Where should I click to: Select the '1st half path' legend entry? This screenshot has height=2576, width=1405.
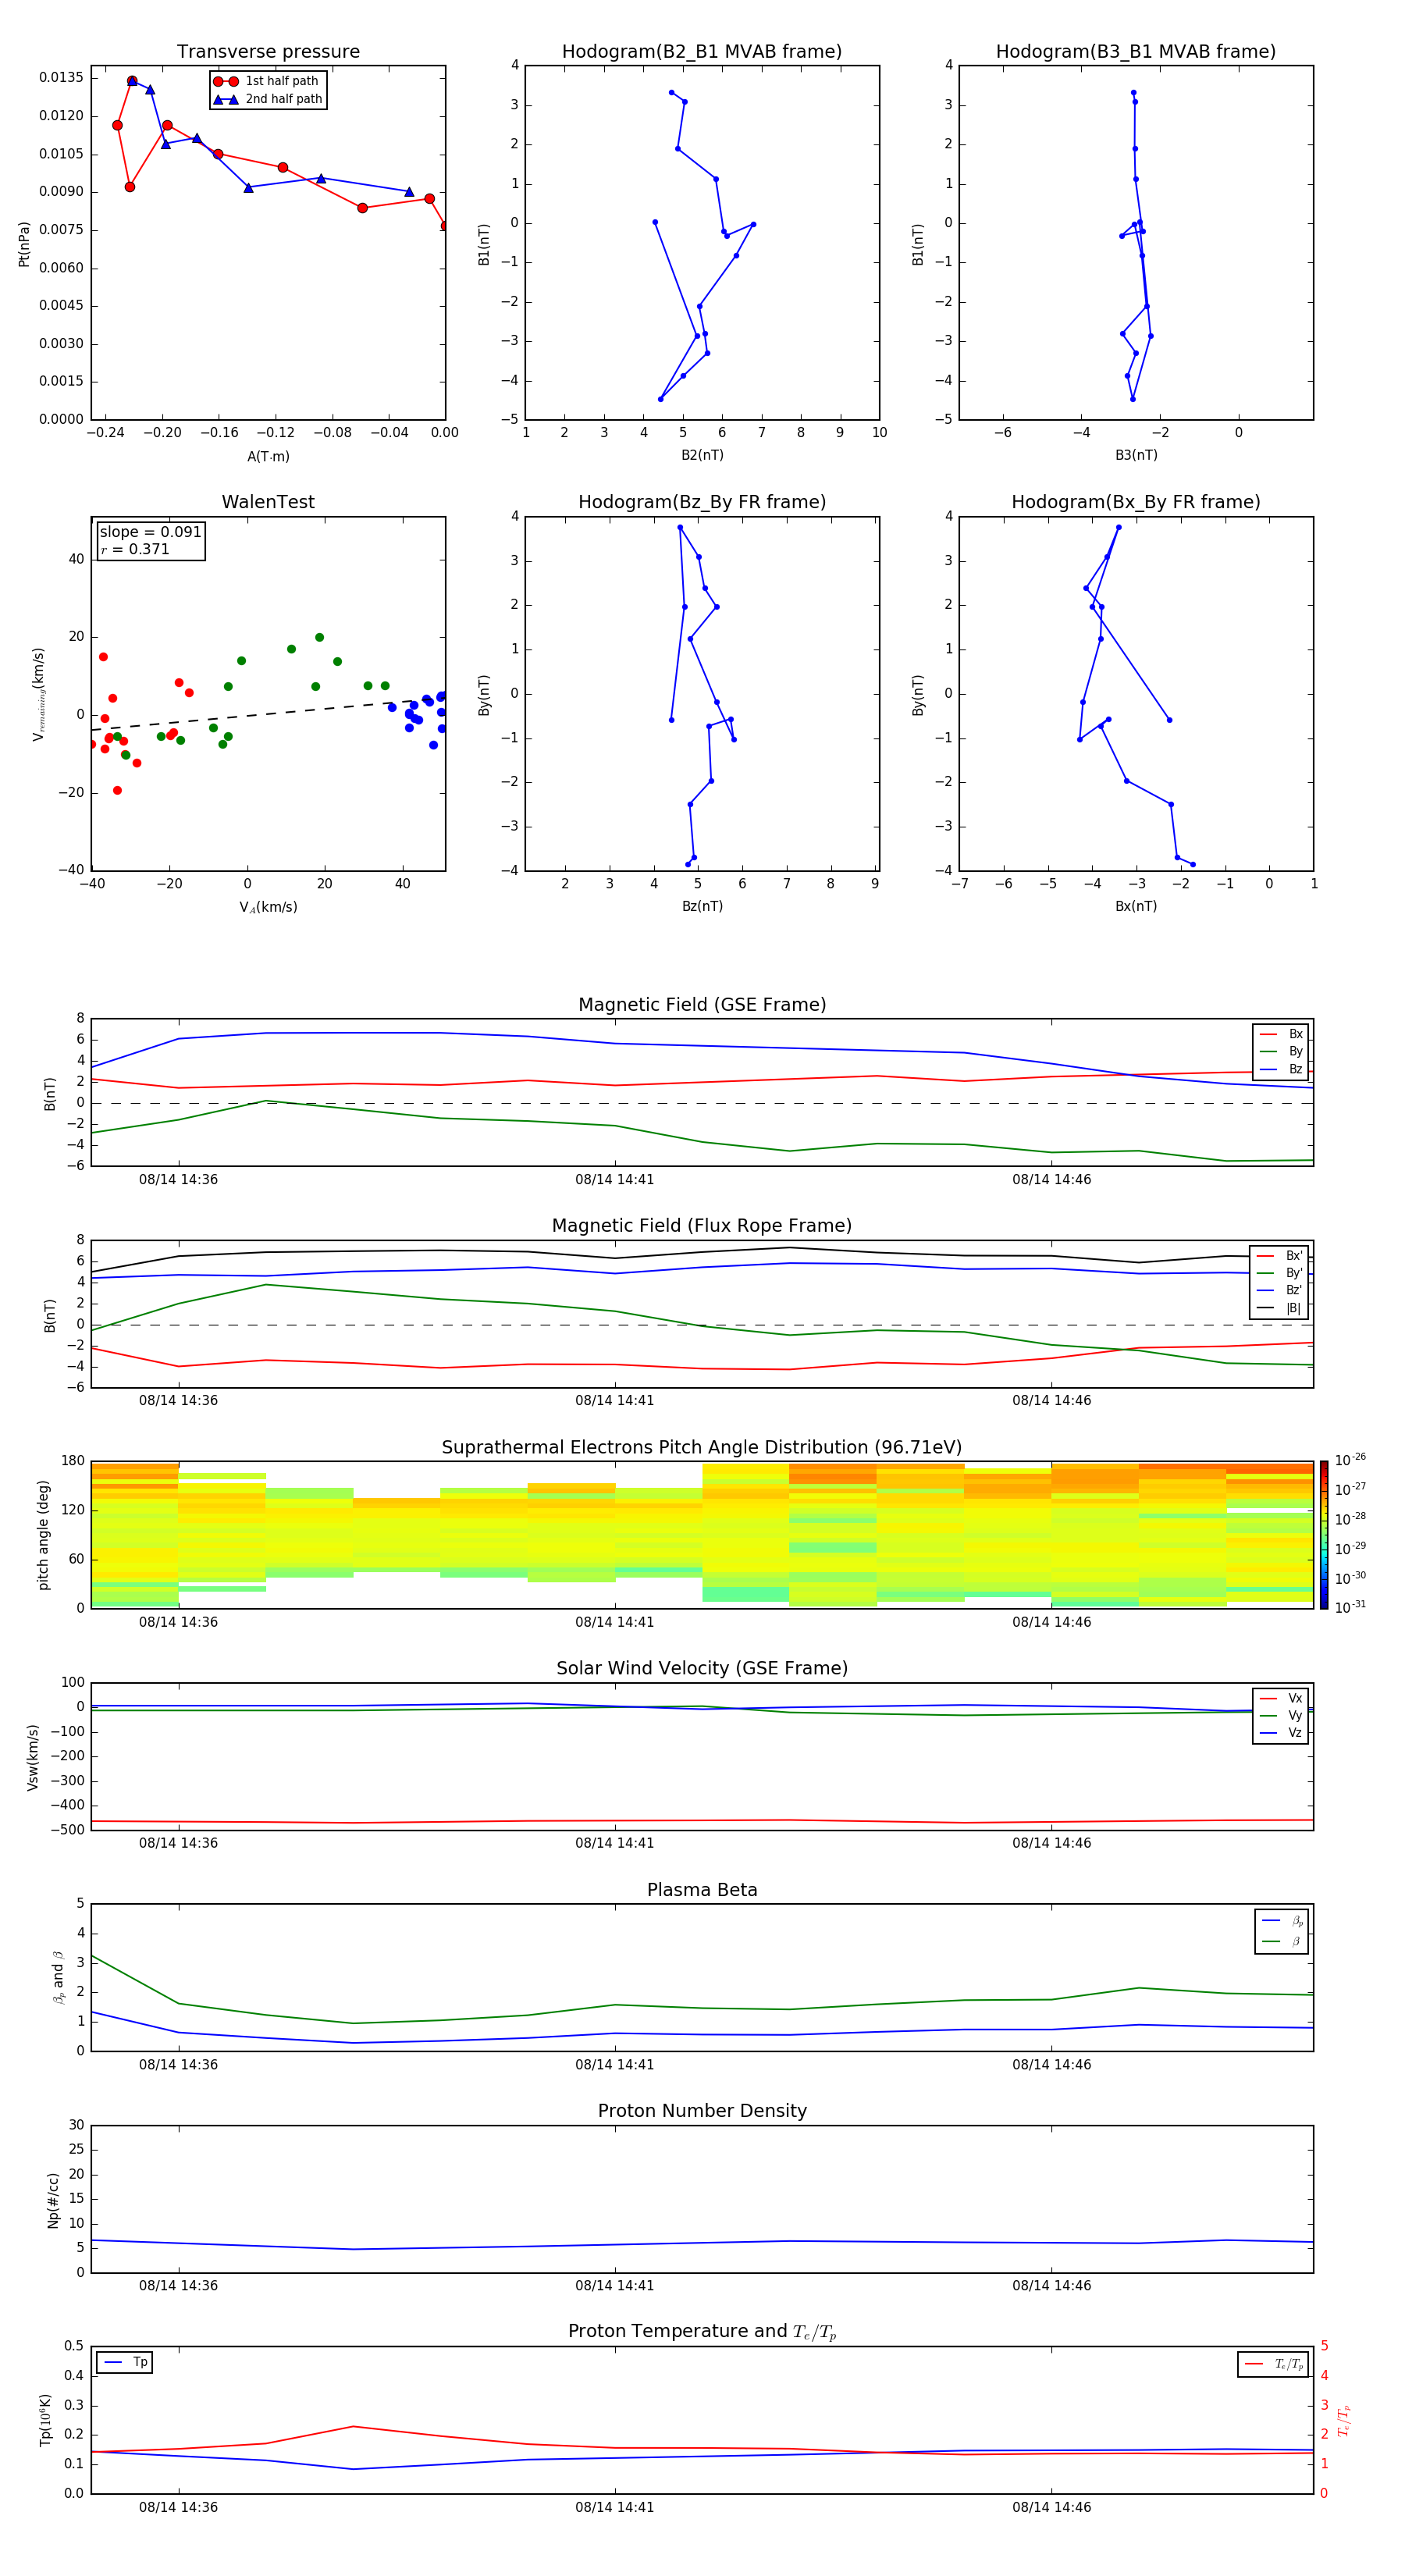point(267,81)
